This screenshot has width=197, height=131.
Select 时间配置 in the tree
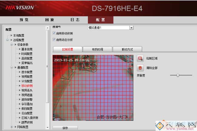tap(27, 54)
